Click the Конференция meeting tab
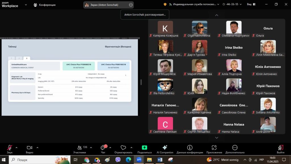Screen dimensions: 291x164 (x=45, y=5)
